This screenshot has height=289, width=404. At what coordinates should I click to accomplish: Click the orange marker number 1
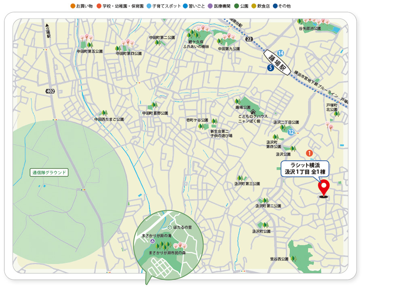[309, 153]
